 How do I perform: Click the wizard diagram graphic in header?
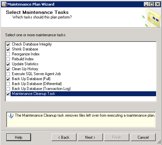151,18
